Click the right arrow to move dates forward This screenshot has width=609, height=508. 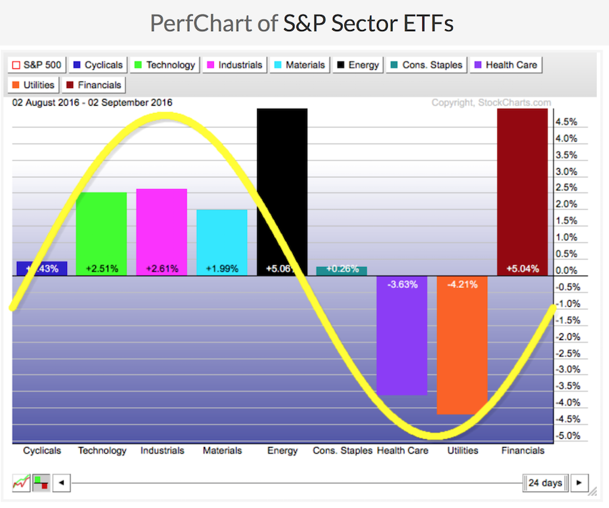point(579,483)
